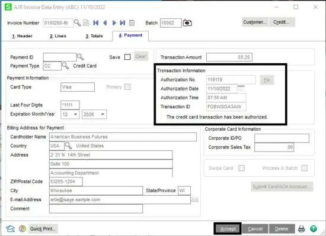Viewport: 326px width, 236px height.
Task: Click the Card Type field
Action: pyautogui.click(x=78, y=87)
